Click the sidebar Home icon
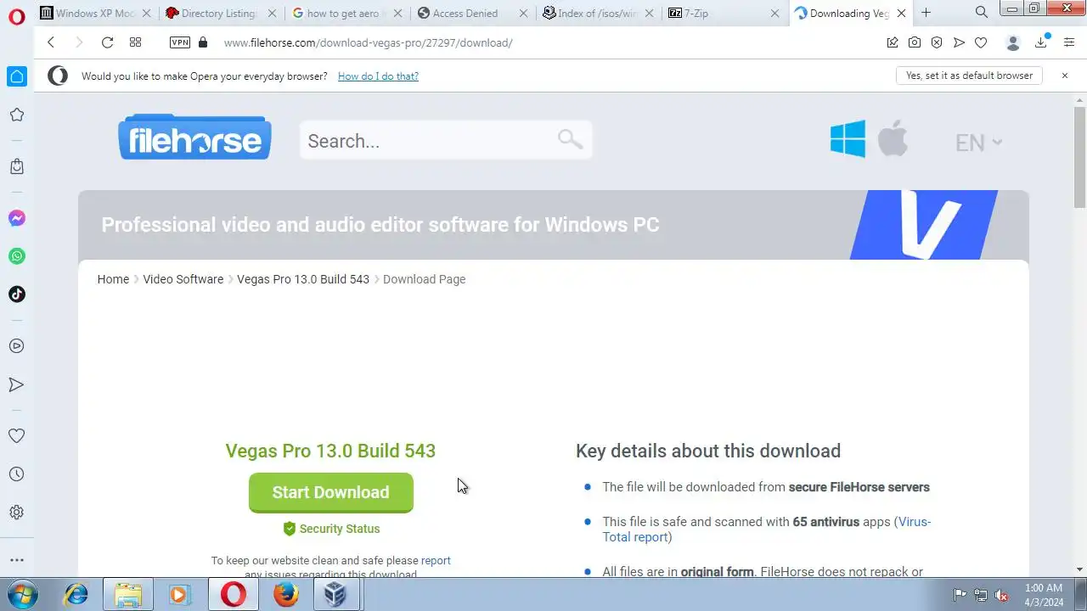Screen dimensions: 1087x611 click(16, 77)
